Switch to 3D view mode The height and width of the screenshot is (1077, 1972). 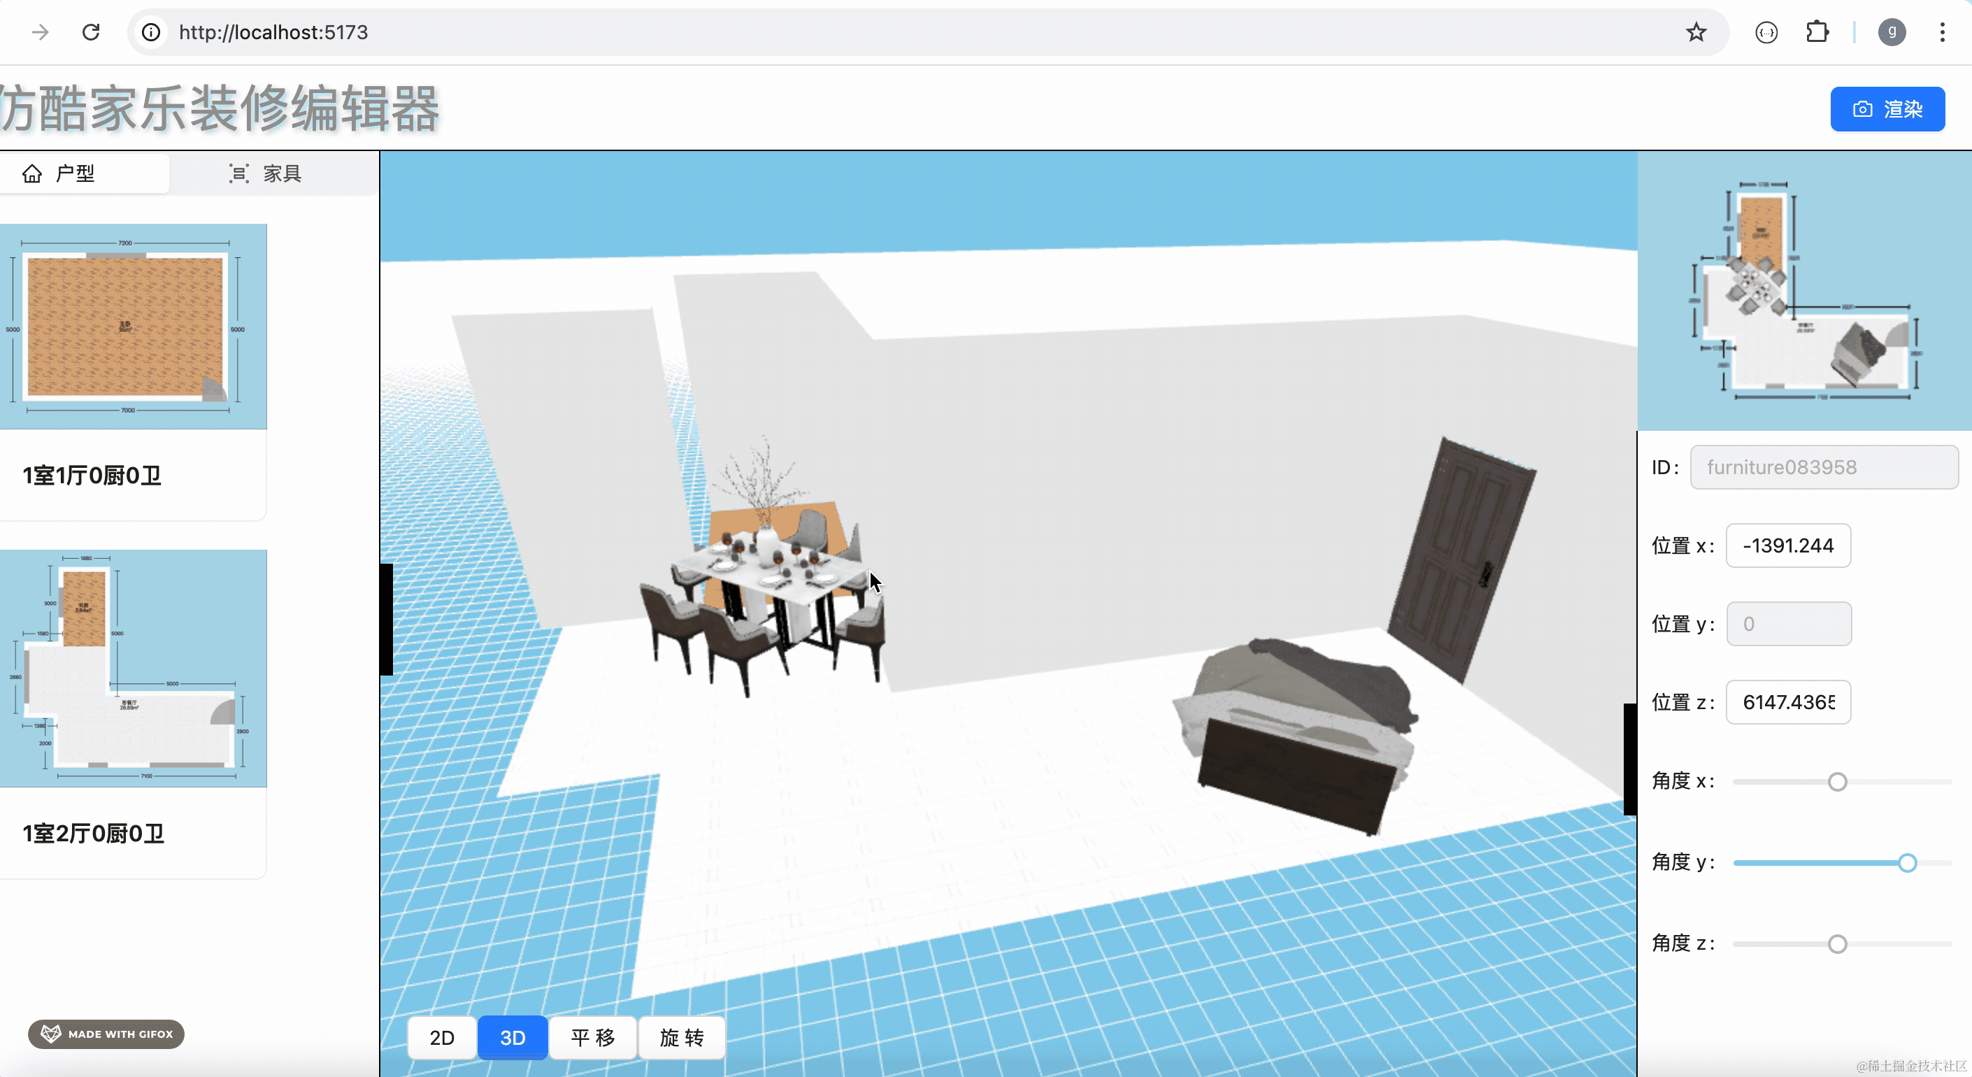512,1037
